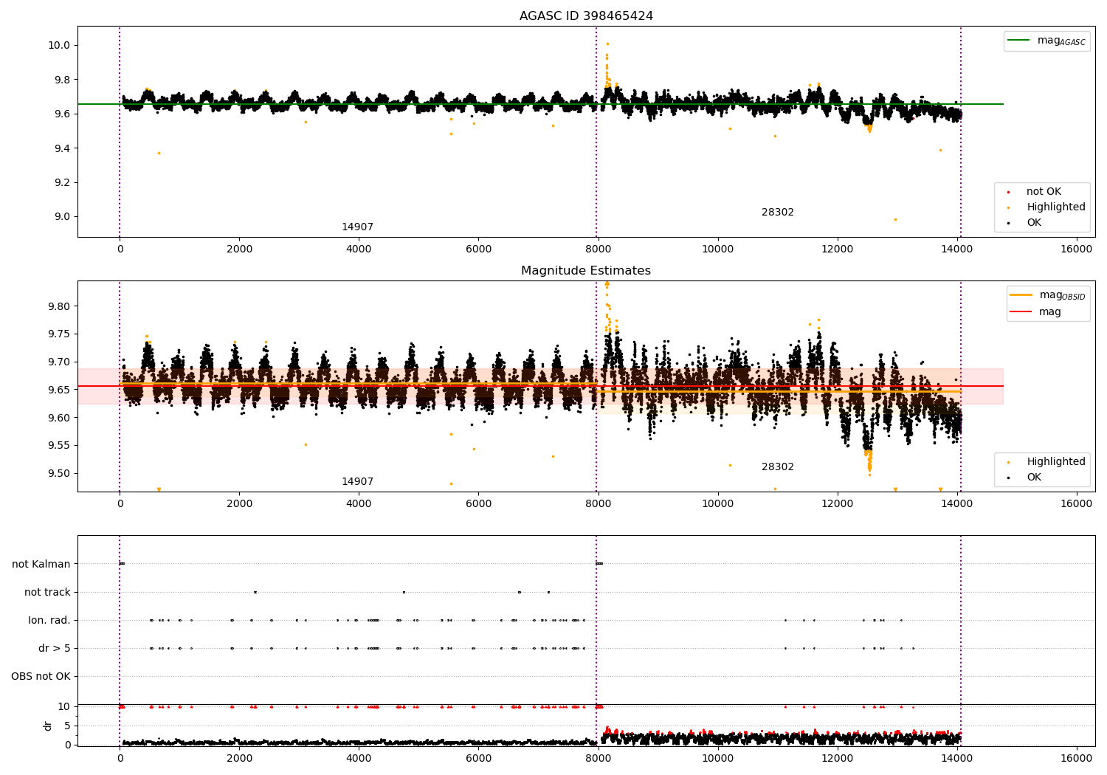This screenshot has width=1107, height=775.
Task: Click the green mag AGASC legend line
Action: [1019, 41]
